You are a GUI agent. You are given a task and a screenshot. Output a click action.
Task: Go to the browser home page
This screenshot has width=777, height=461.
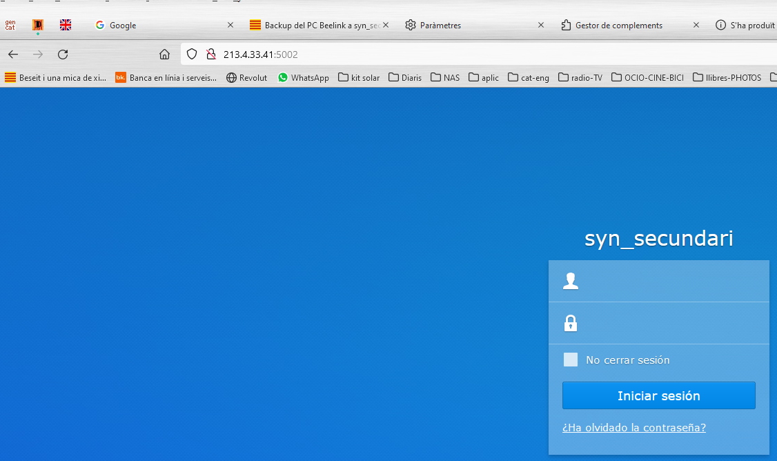pyautogui.click(x=164, y=54)
